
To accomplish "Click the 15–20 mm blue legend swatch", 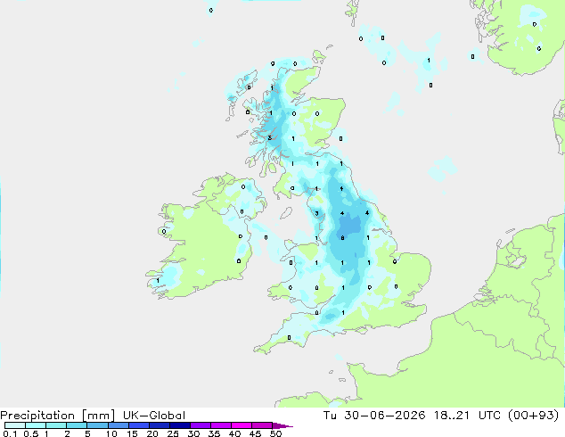I will point(138,425).
